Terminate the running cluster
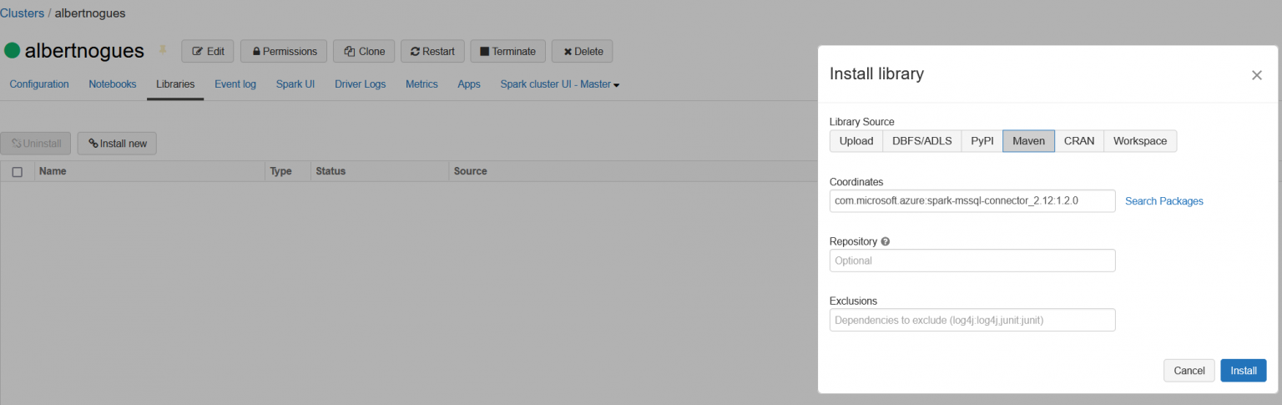Screen dimensions: 1282x405 click(507, 51)
